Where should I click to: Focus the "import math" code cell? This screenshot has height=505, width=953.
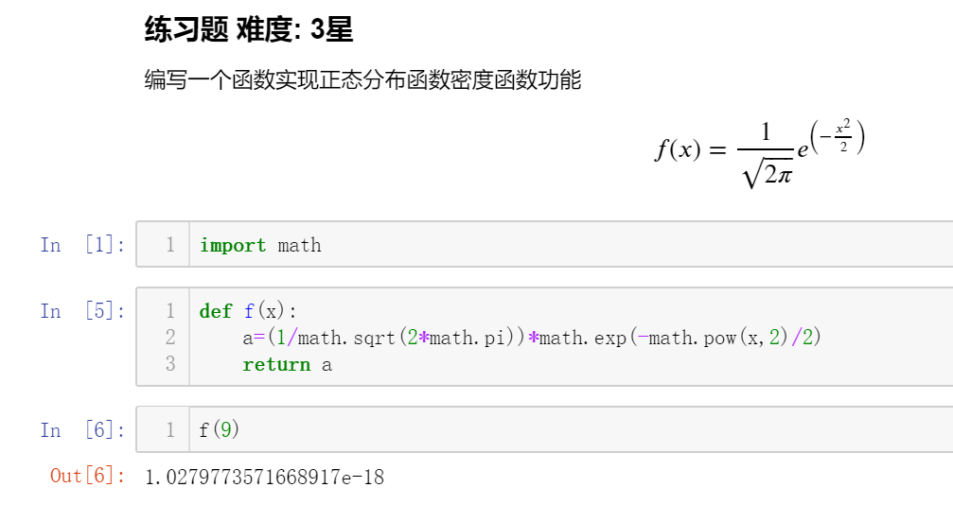click(568, 245)
